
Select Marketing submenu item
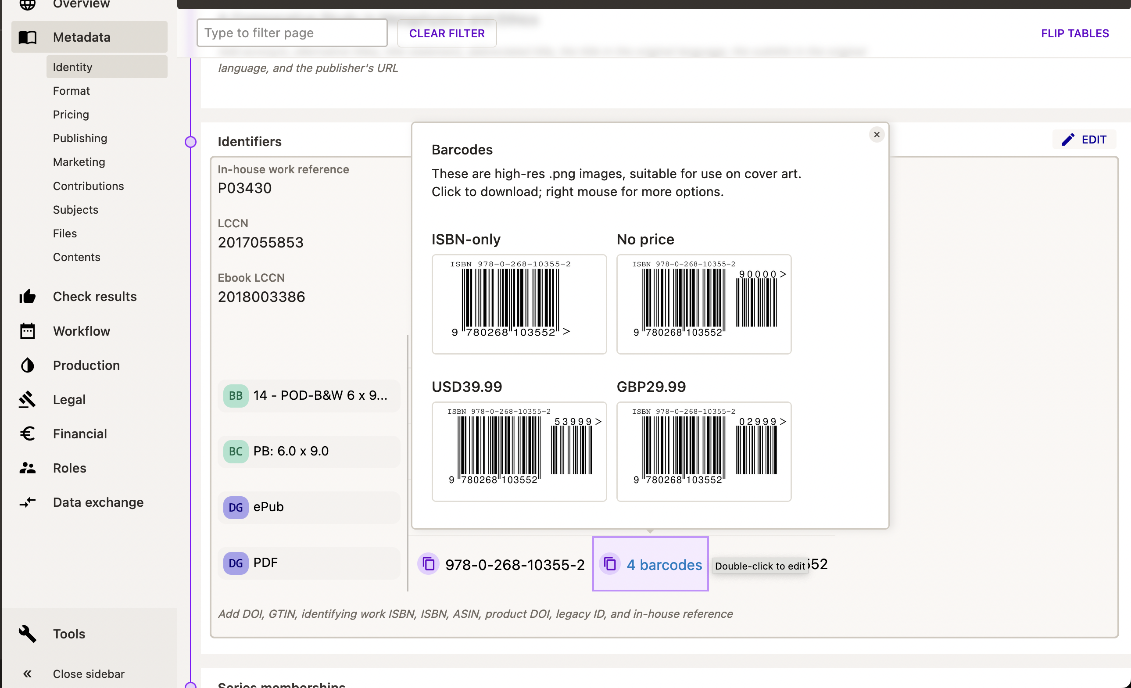tap(79, 162)
